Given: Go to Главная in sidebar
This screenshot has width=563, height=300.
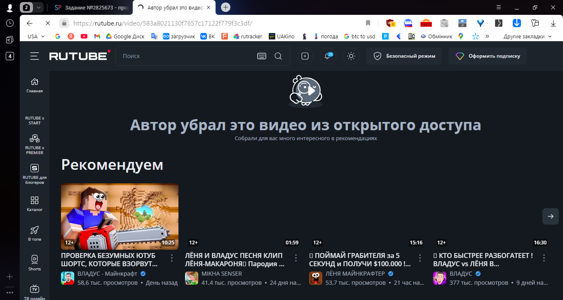Looking at the screenshot, I should pos(35,85).
